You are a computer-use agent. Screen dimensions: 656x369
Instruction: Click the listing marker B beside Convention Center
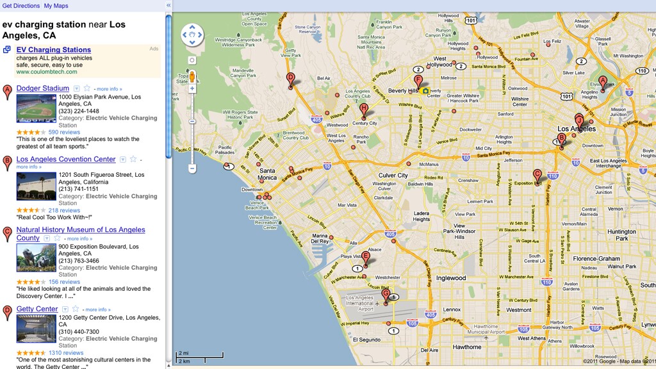click(x=7, y=163)
